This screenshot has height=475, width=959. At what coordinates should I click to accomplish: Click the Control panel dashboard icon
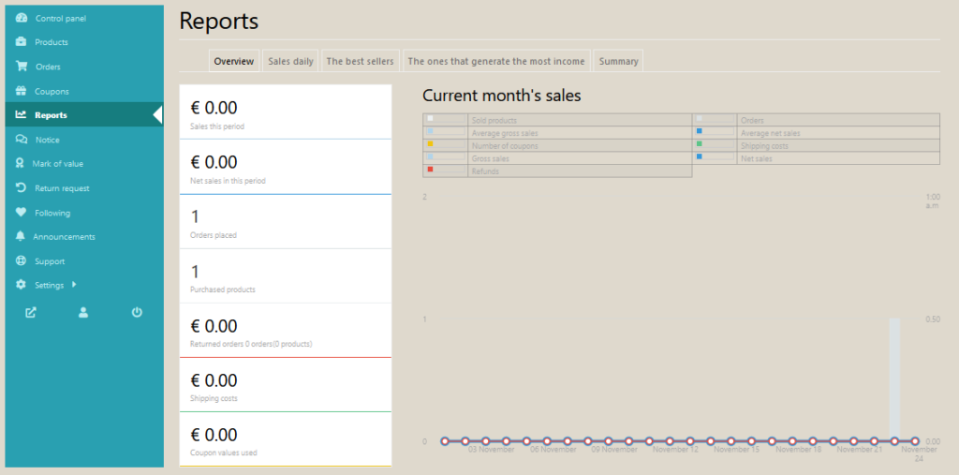(x=22, y=18)
